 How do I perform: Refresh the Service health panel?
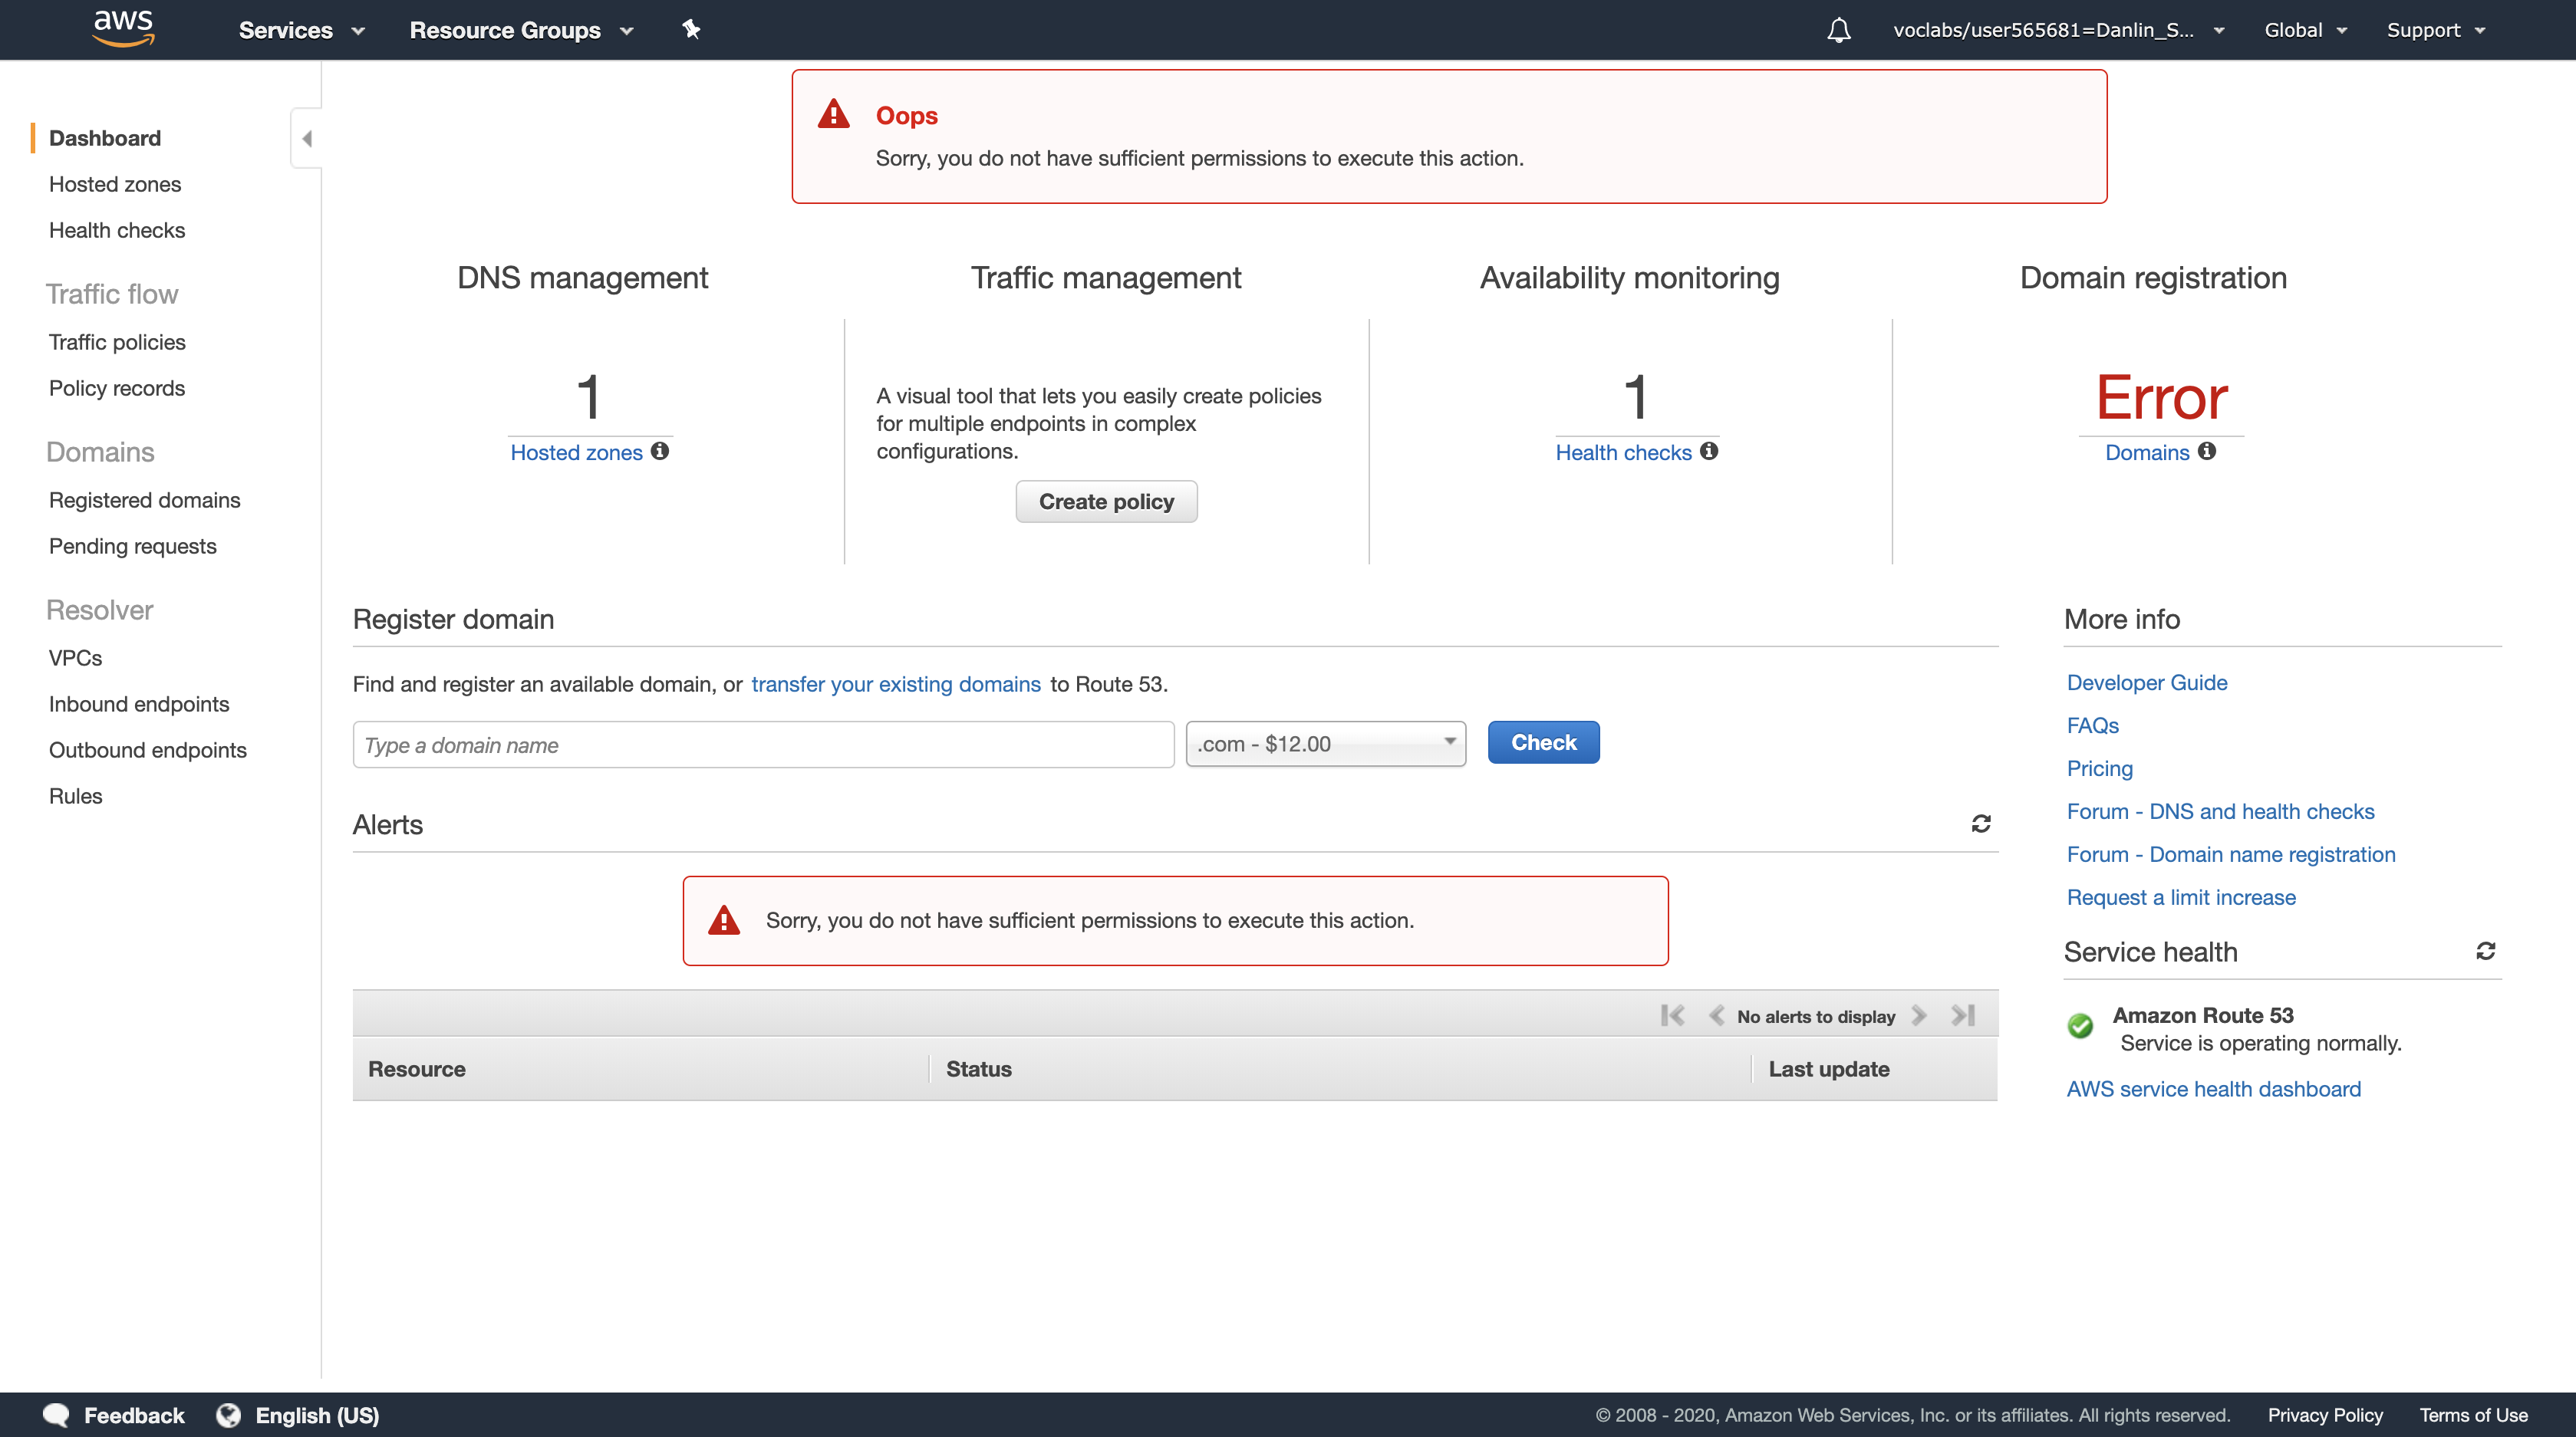click(2485, 950)
